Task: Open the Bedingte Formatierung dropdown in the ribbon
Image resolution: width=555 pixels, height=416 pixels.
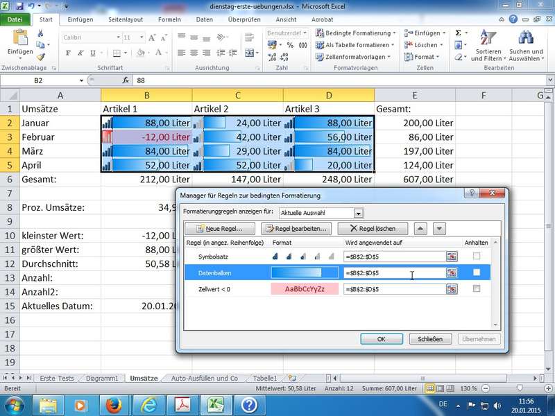Action: coord(355,33)
